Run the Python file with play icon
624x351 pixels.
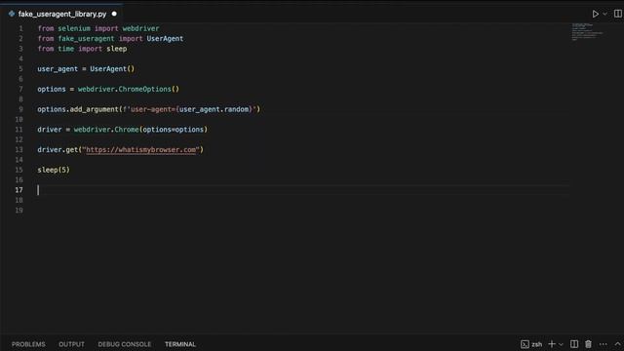596,14
